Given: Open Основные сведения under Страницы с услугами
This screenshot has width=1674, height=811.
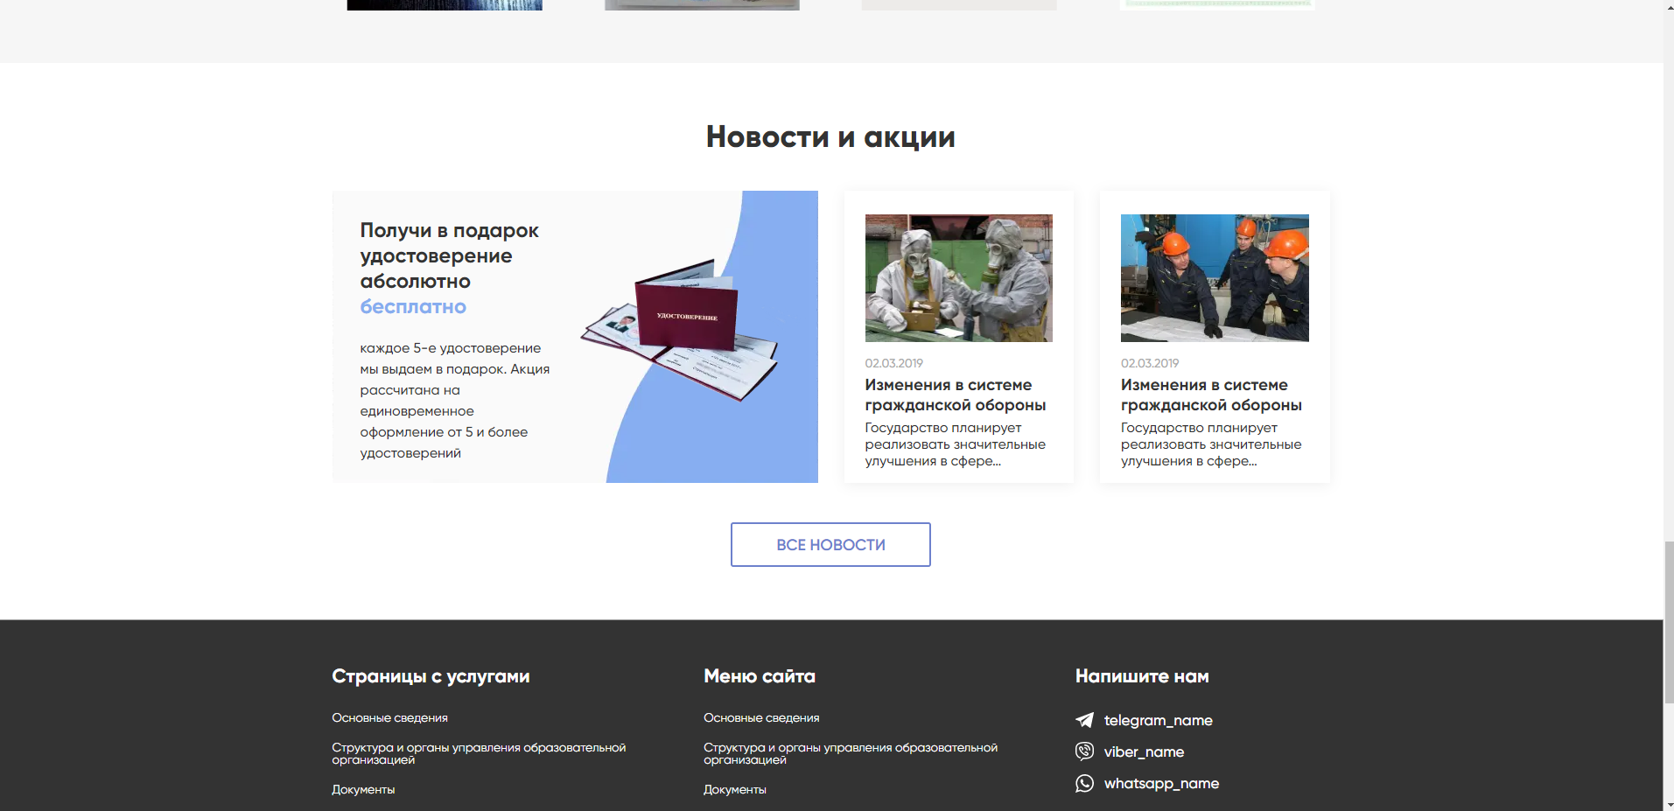Looking at the screenshot, I should 389,717.
